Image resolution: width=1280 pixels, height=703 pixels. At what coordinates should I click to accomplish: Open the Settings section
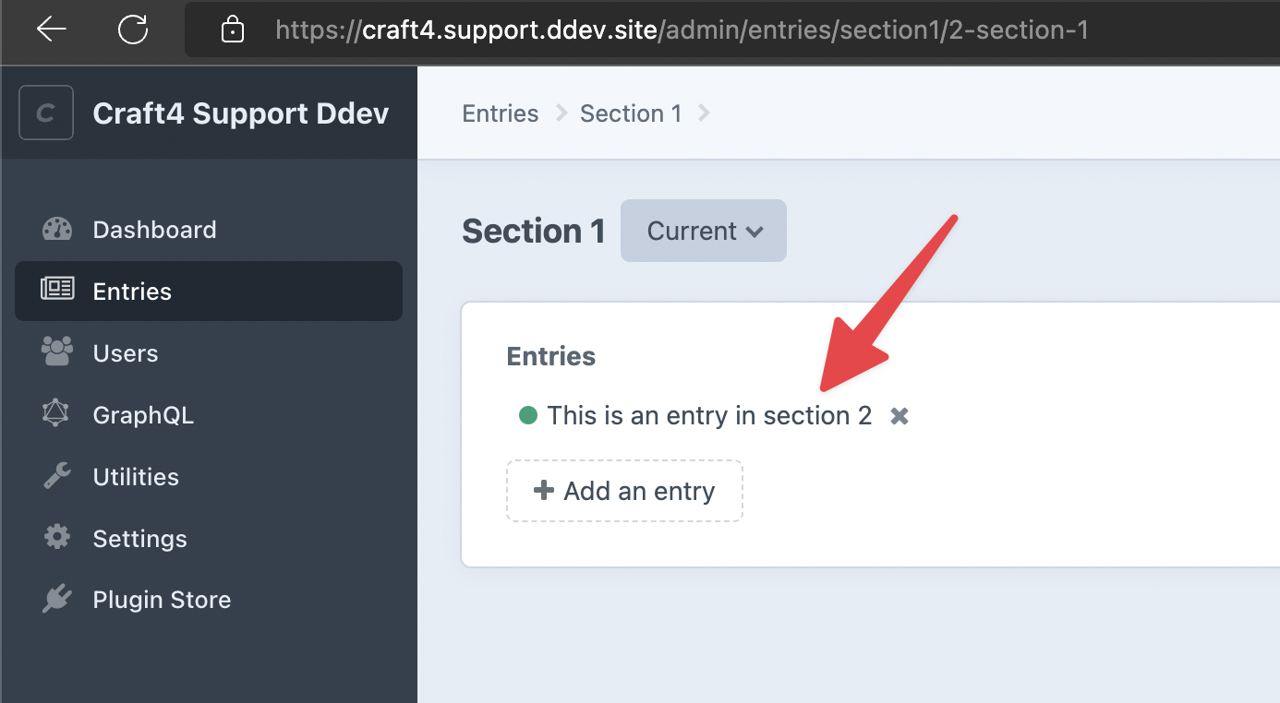coord(139,538)
